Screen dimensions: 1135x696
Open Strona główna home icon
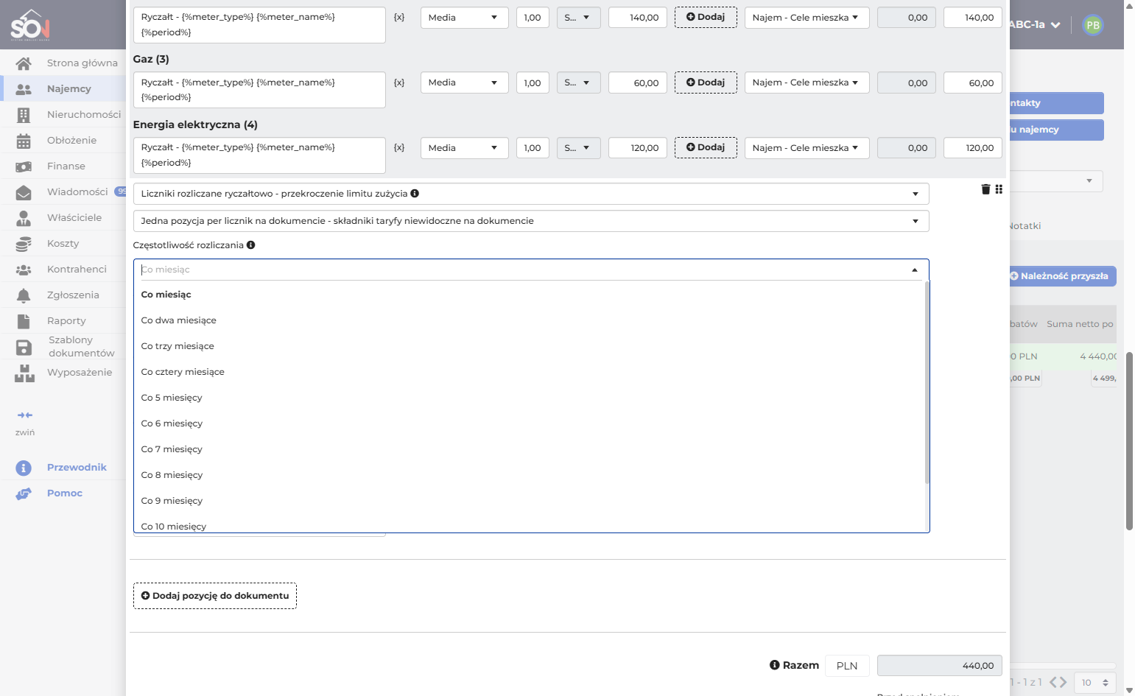24,63
